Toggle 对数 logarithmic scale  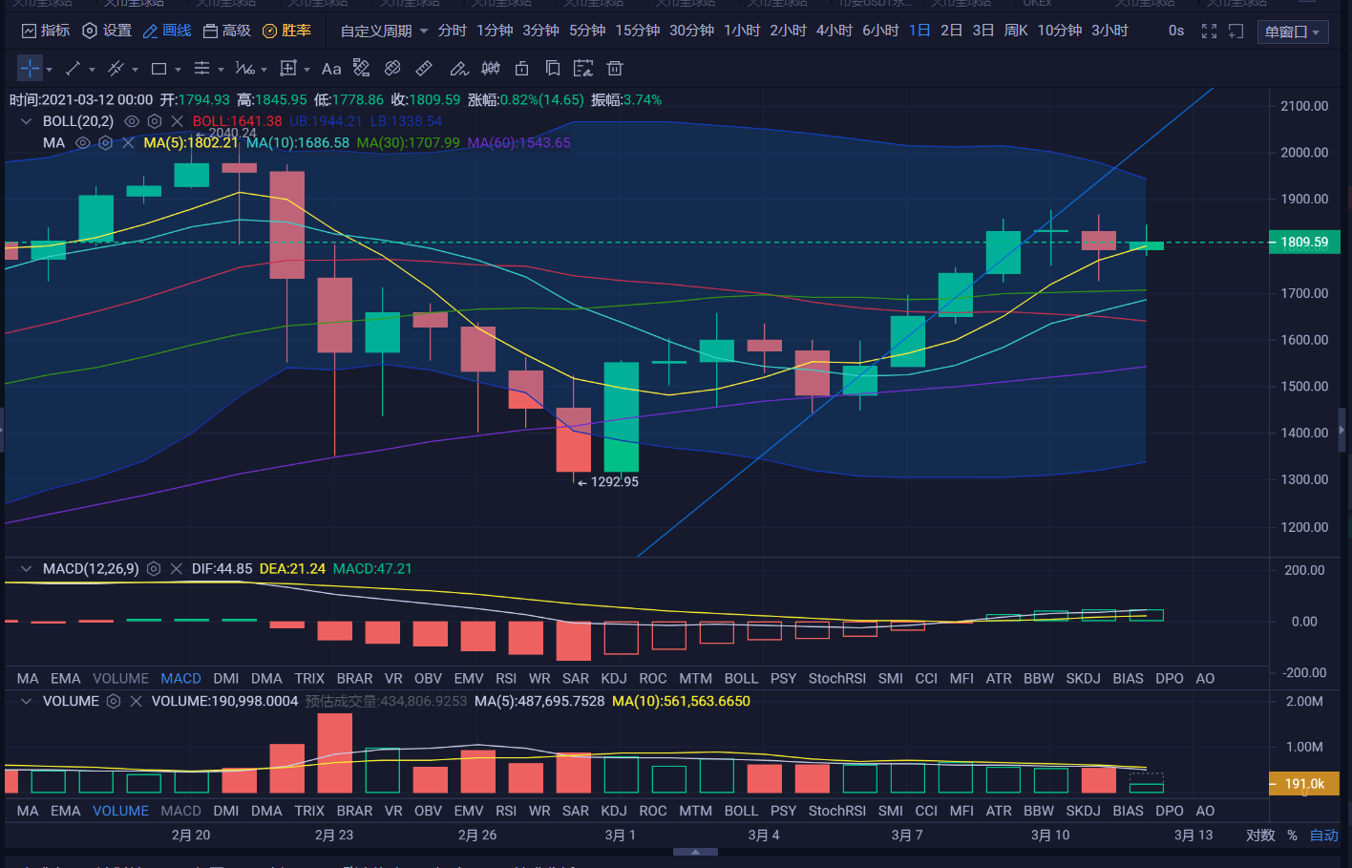(x=1260, y=836)
